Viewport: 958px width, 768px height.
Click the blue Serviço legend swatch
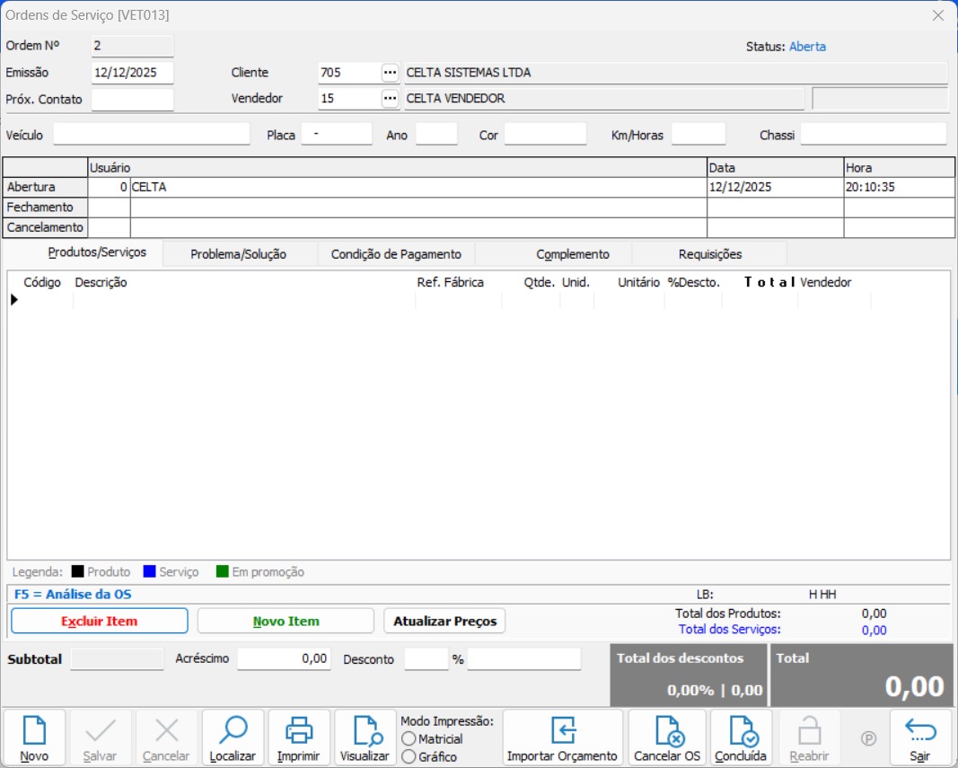coord(150,572)
